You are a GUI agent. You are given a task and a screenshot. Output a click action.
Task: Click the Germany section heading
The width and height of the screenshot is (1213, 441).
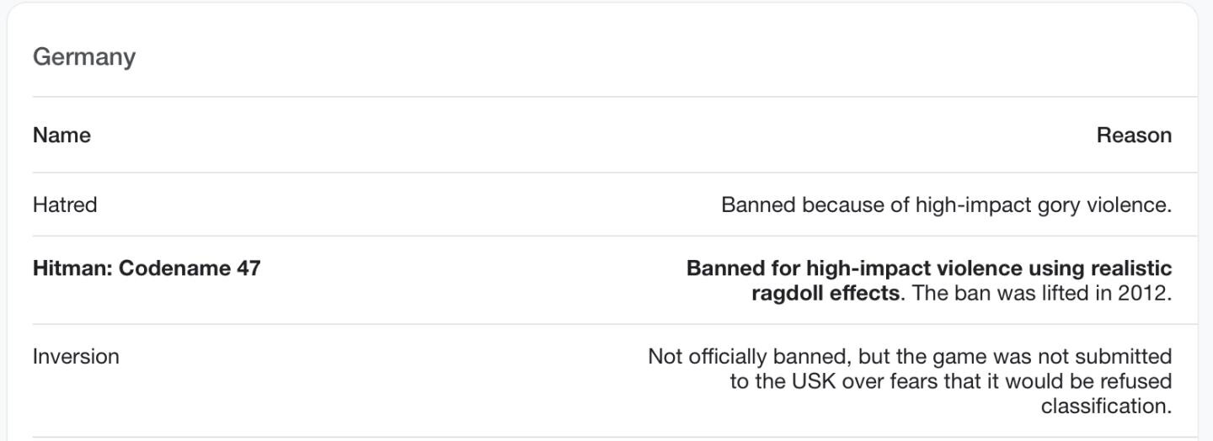click(x=83, y=57)
